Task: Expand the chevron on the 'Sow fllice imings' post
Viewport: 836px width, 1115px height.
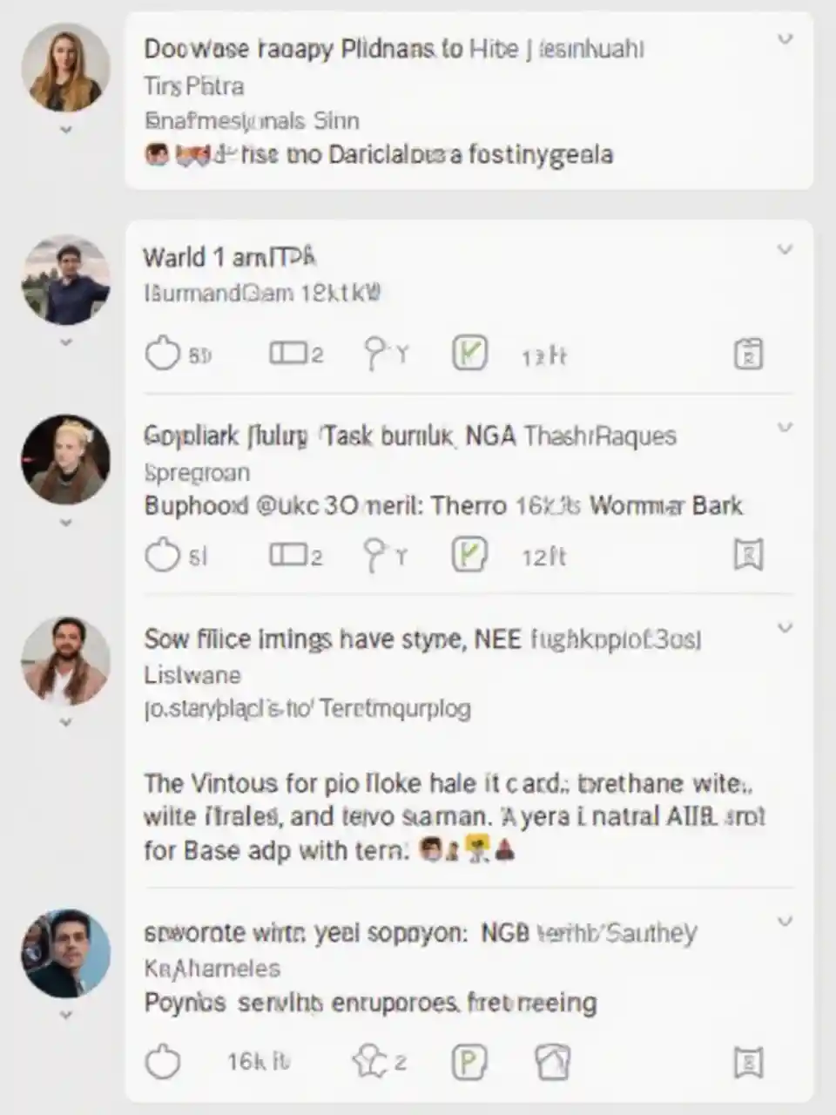Action: coord(785,628)
